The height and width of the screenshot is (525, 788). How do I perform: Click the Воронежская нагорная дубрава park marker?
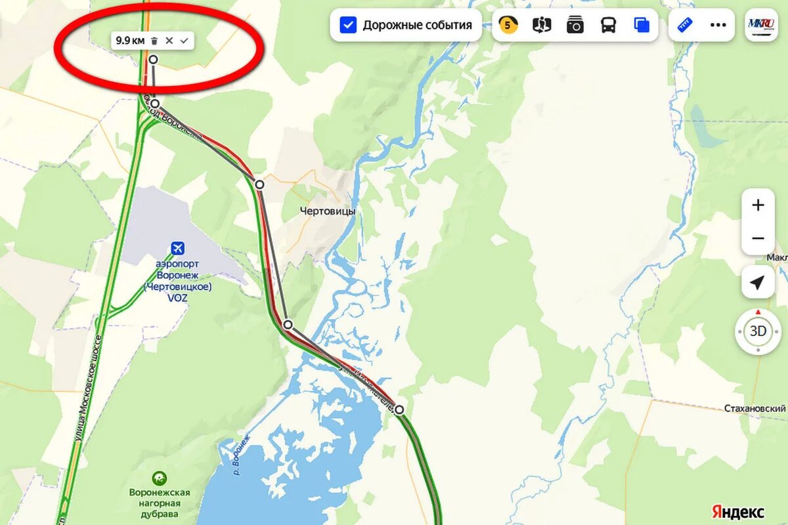pyautogui.click(x=159, y=478)
